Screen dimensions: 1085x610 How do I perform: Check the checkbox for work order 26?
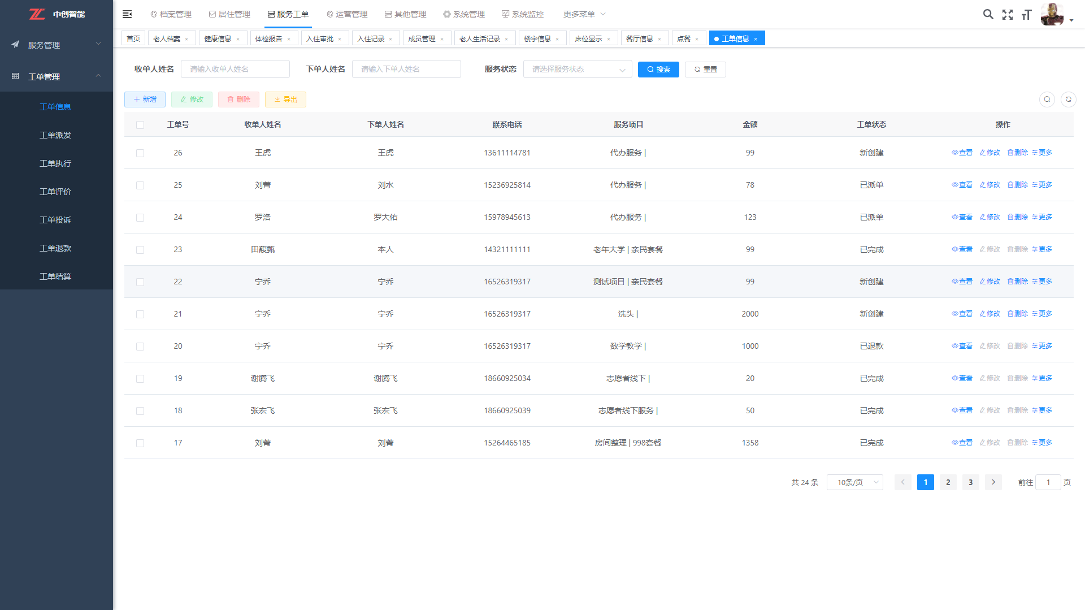pos(140,153)
